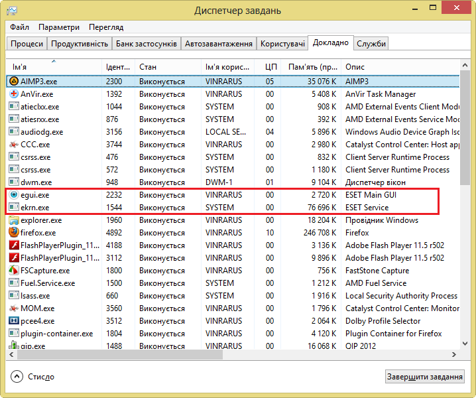Switch to the Продуктивність tab

point(80,44)
